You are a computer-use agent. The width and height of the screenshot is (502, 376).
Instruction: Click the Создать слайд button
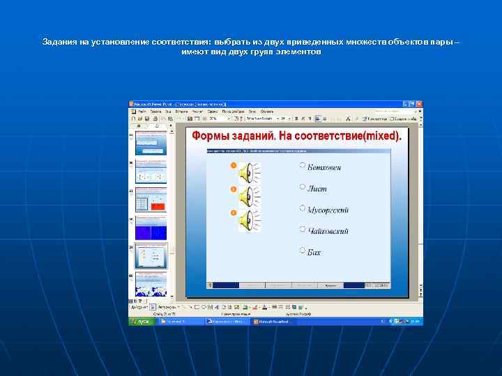click(x=403, y=119)
